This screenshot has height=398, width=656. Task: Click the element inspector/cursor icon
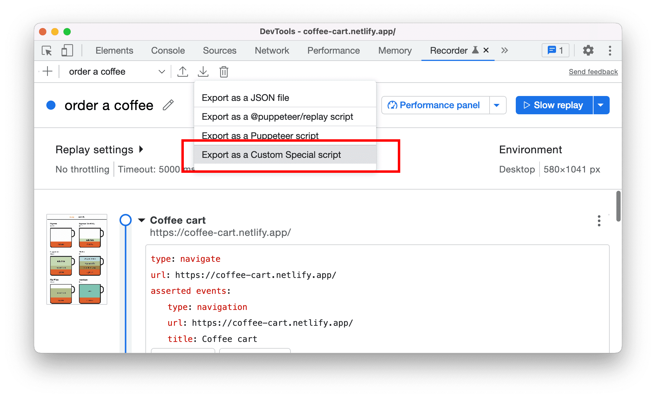click(x=47, y=51)
